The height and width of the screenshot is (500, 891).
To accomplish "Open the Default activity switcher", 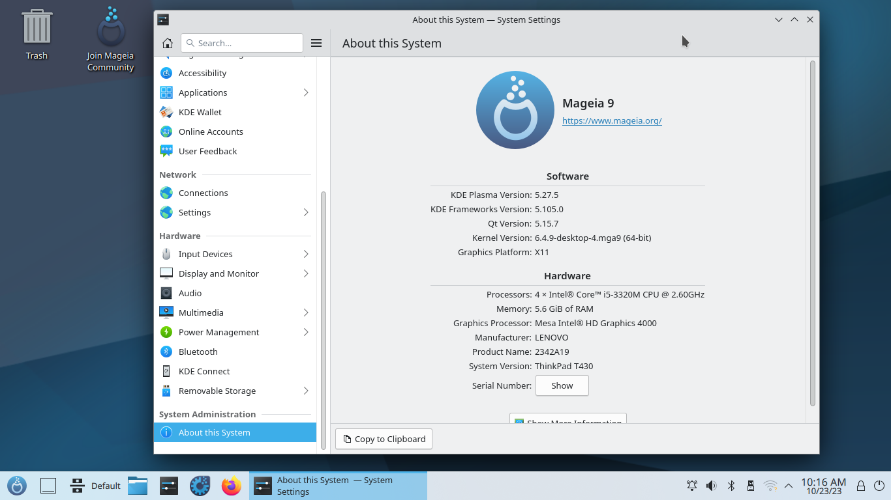I will [x=95, y=486].
